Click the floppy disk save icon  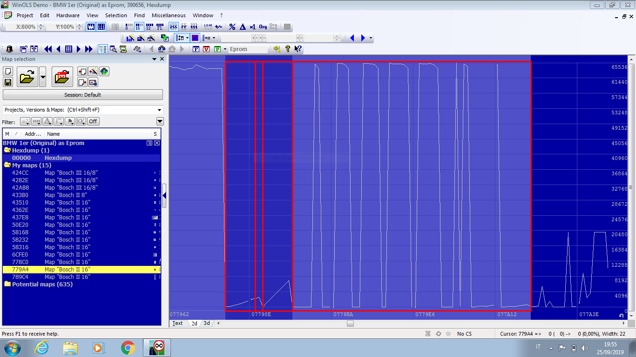pos(8,82)
